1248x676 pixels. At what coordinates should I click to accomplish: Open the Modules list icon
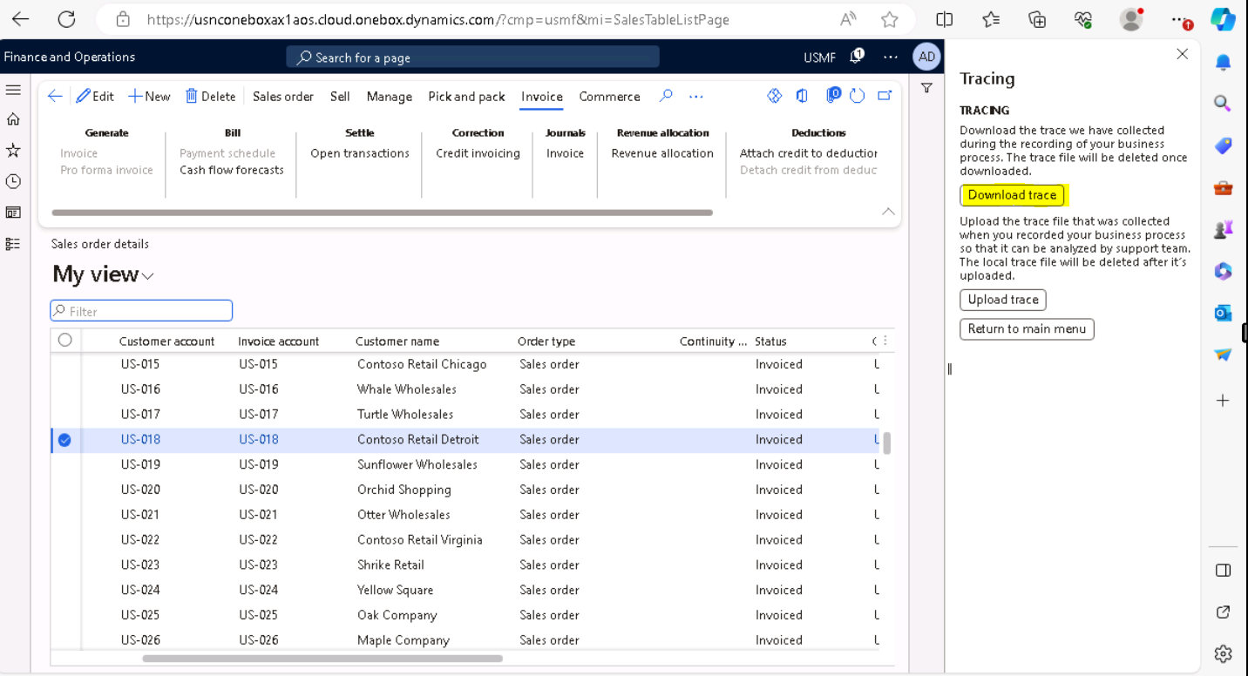click(13, 244)
